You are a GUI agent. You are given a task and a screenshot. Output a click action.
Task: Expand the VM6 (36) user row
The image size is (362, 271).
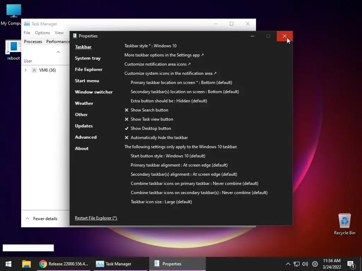point(25,70)
